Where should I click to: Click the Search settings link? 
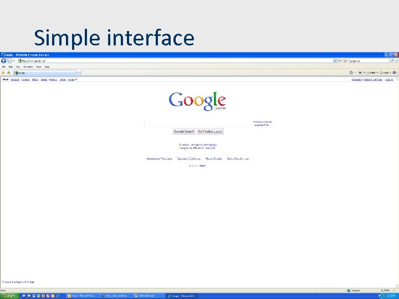pos(373,80)
